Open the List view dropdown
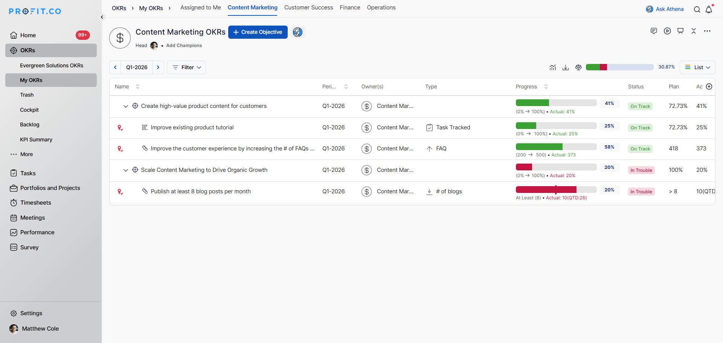723x343 pixels. click(x=697, y=67)
